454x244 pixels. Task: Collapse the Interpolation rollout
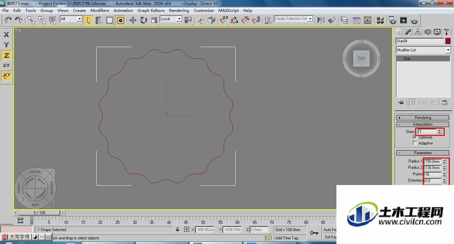pos(423,124)
